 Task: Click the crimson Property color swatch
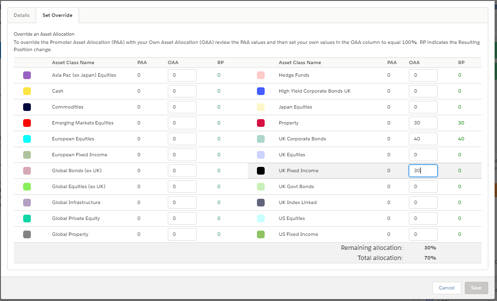click(x=260, y=123)
